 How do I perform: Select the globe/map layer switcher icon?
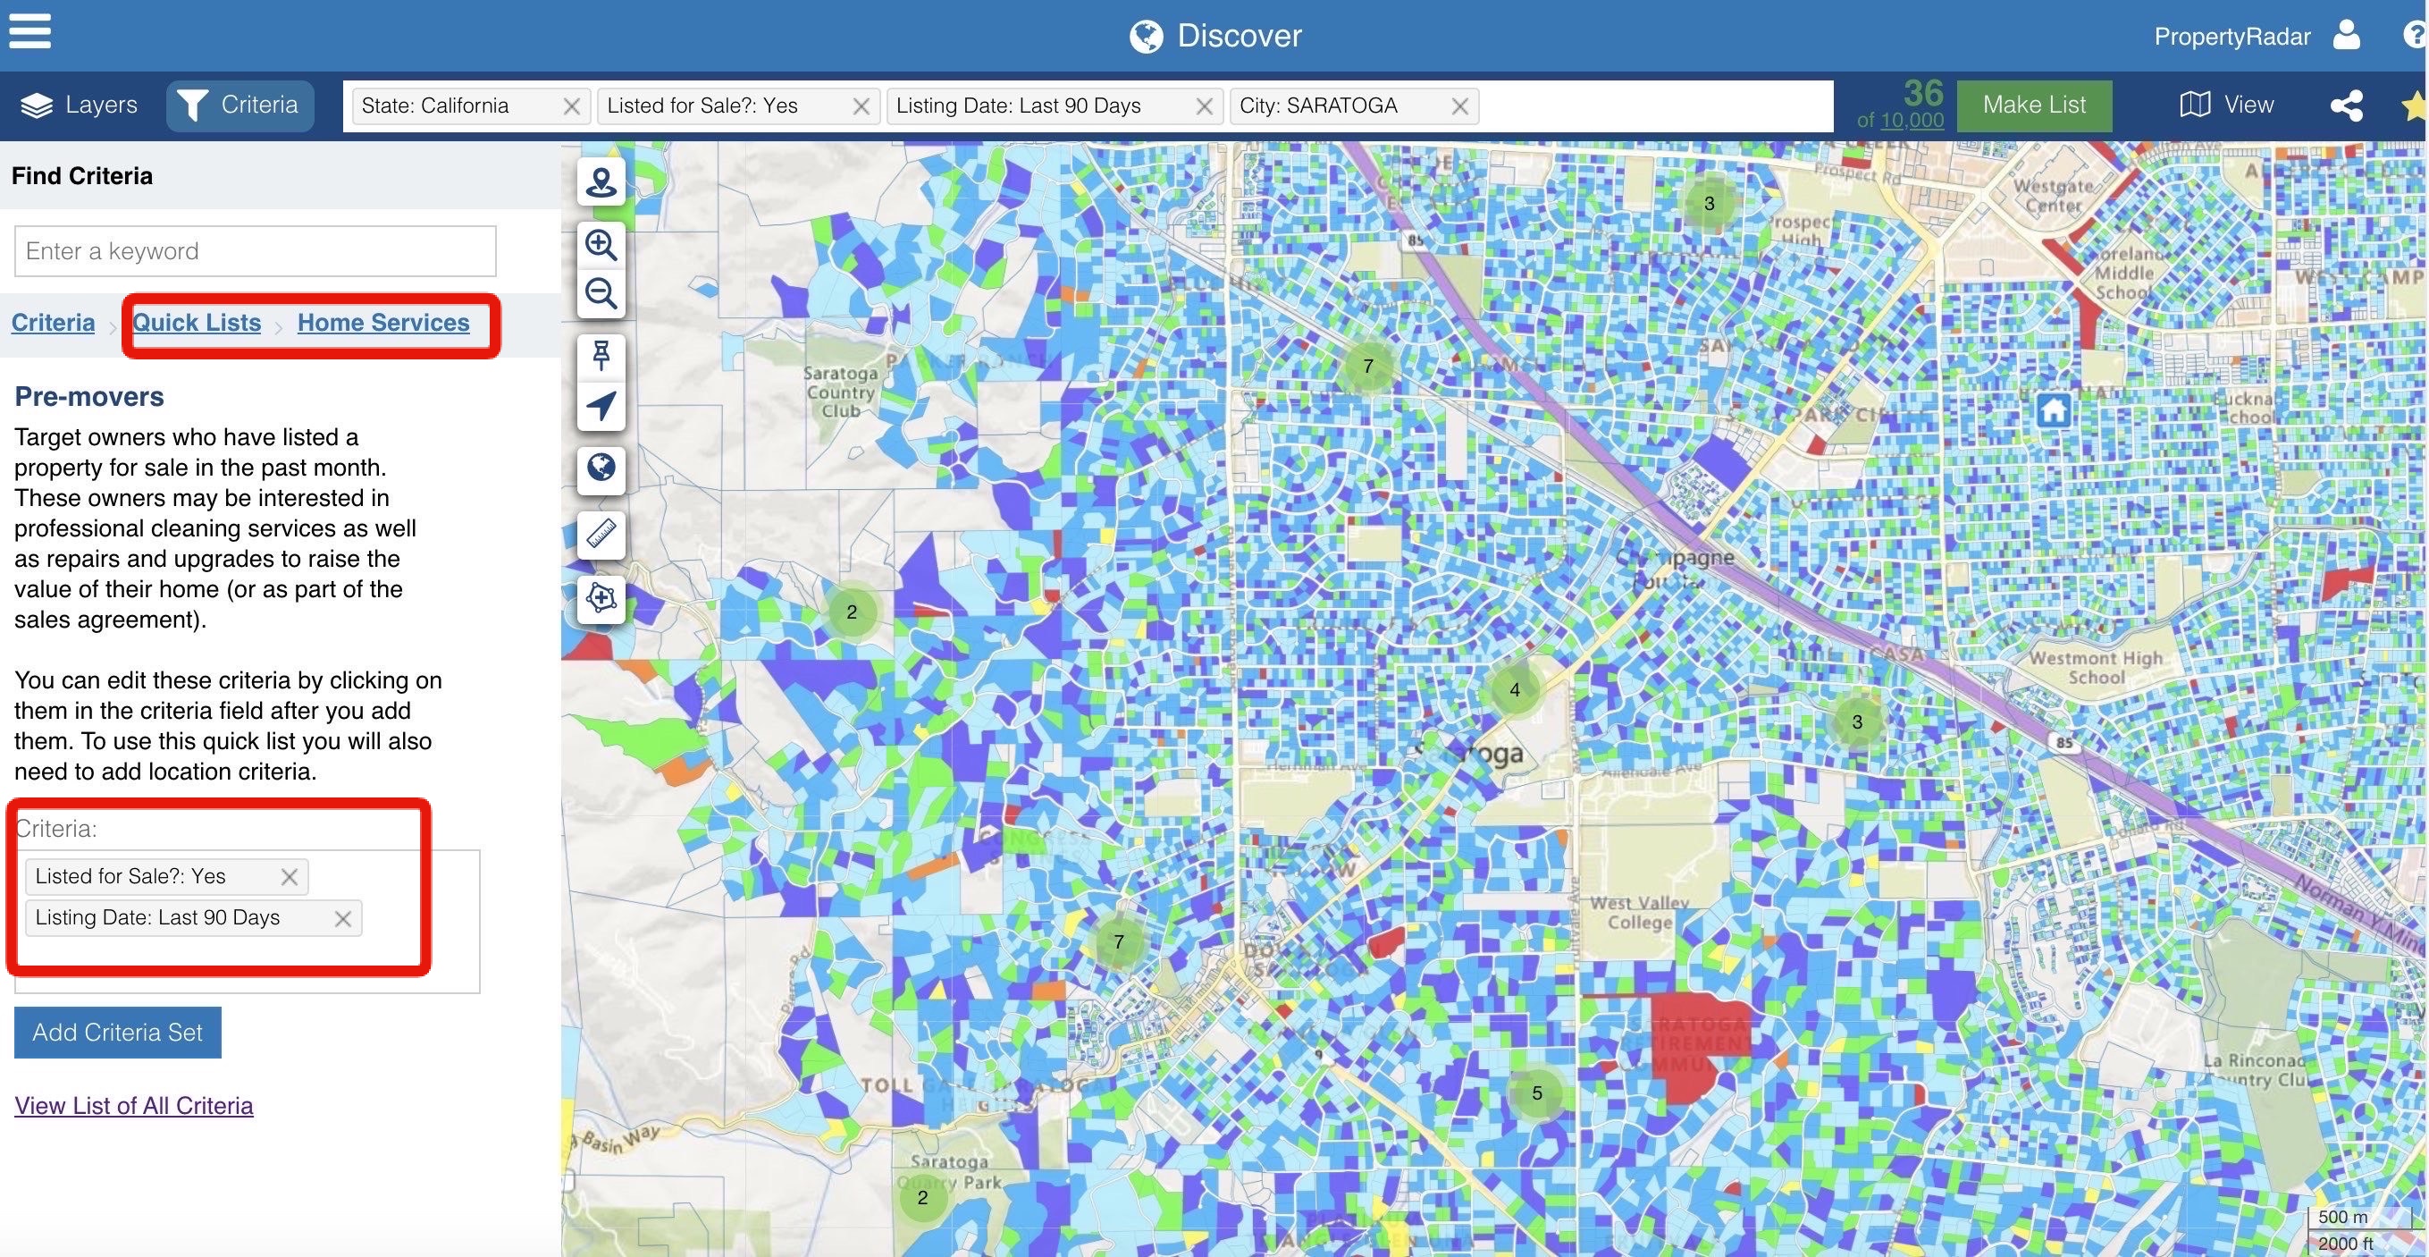(x=602, y=467)
